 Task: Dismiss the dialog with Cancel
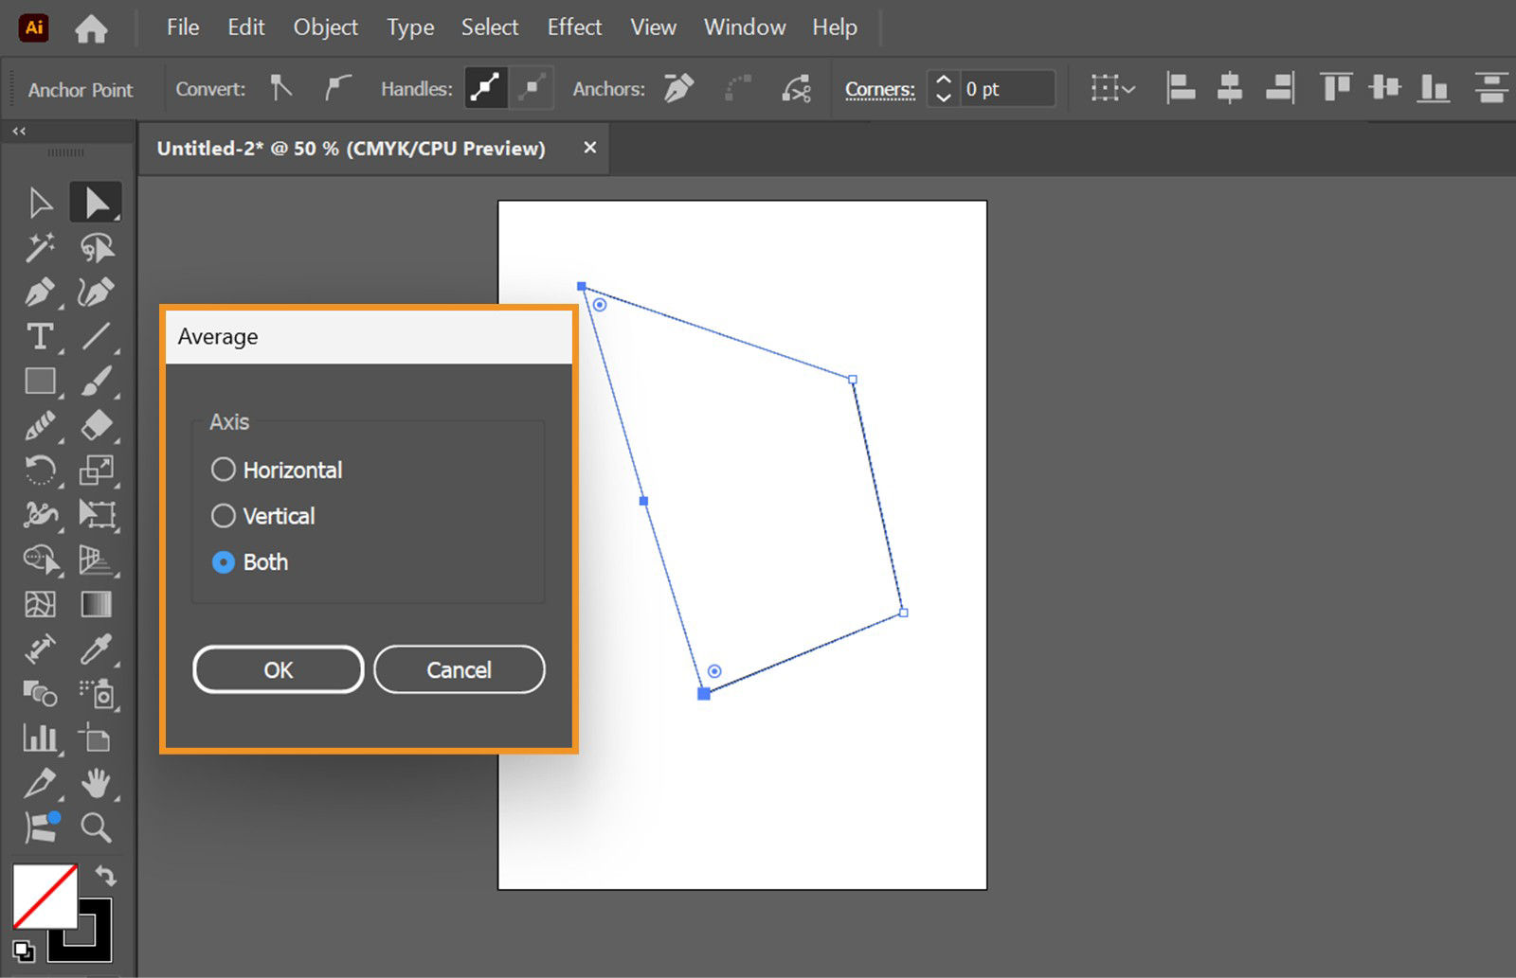[x=460, y=669]
